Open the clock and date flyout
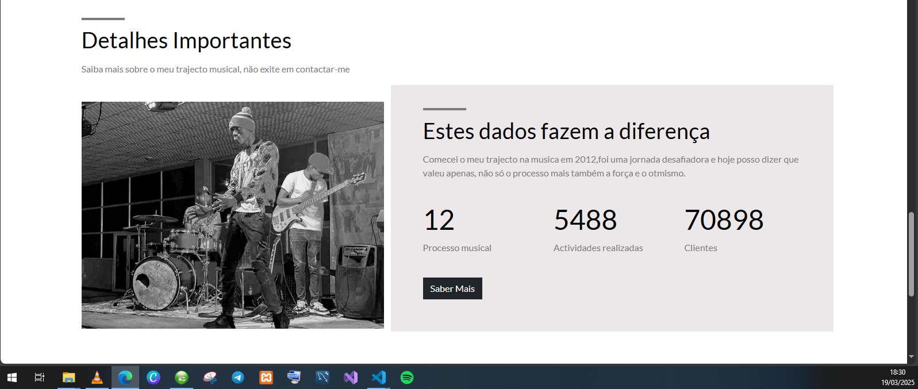 (897, 378)
